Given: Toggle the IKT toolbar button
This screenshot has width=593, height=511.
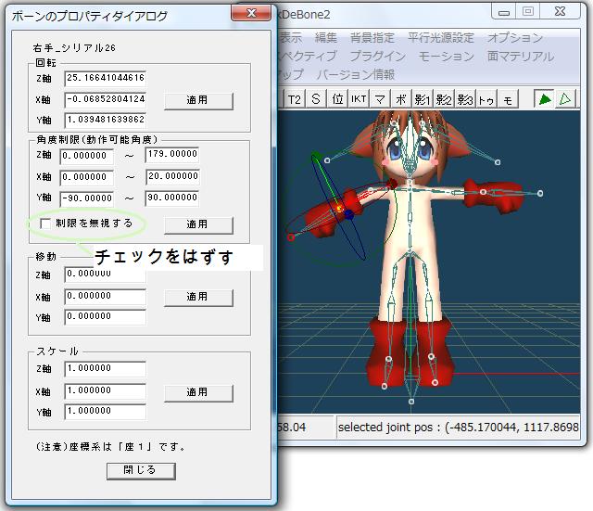Looking at the screenshot, I should [x=360, y=98].
